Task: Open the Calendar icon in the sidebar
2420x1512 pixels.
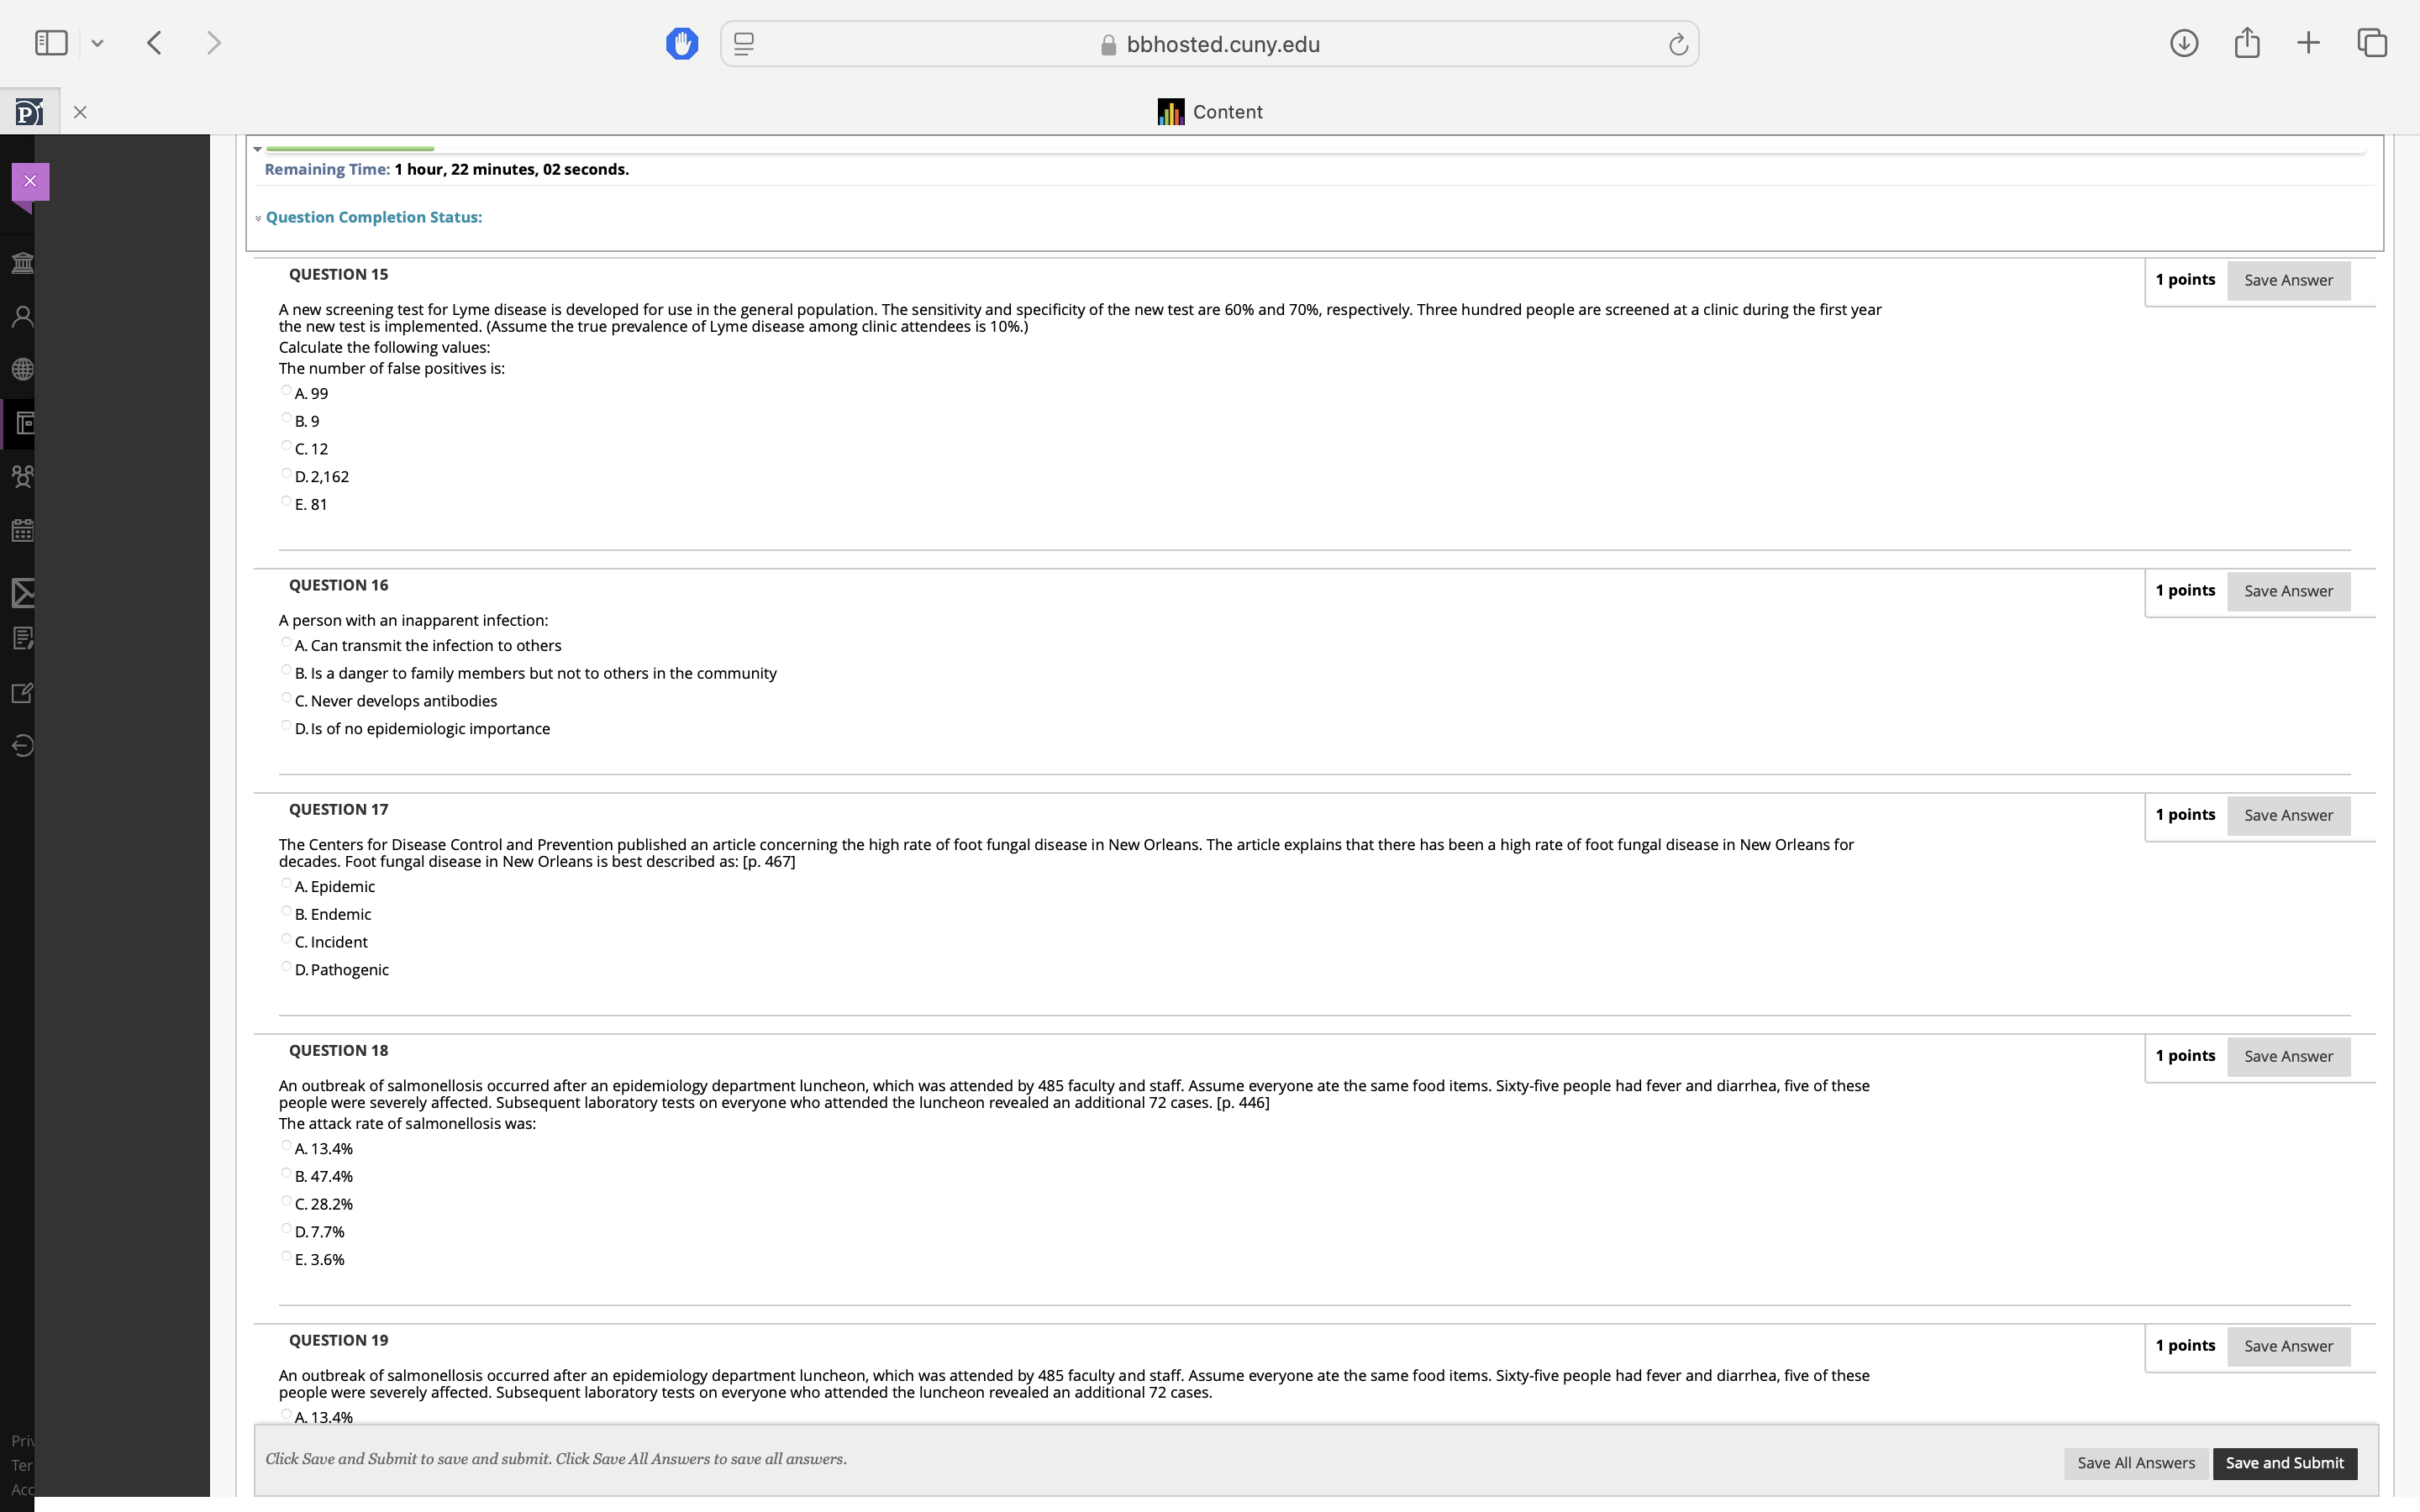Action: pos(23,530)
